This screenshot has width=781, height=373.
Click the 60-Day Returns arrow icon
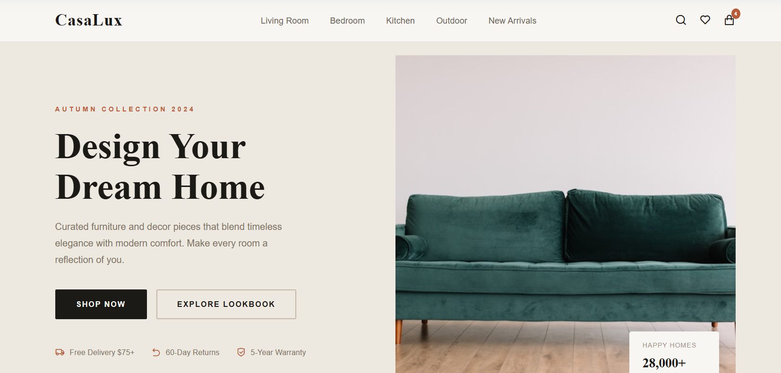click(x=156, y=352)
